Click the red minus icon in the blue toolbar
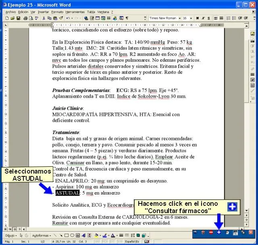Screen dimensions: 258x245 pyautogui.click(x=211, y=232)
